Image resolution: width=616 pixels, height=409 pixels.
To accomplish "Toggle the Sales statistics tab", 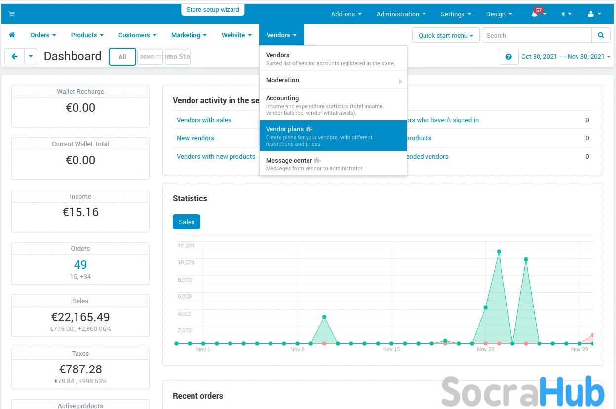I will point(187,222).
